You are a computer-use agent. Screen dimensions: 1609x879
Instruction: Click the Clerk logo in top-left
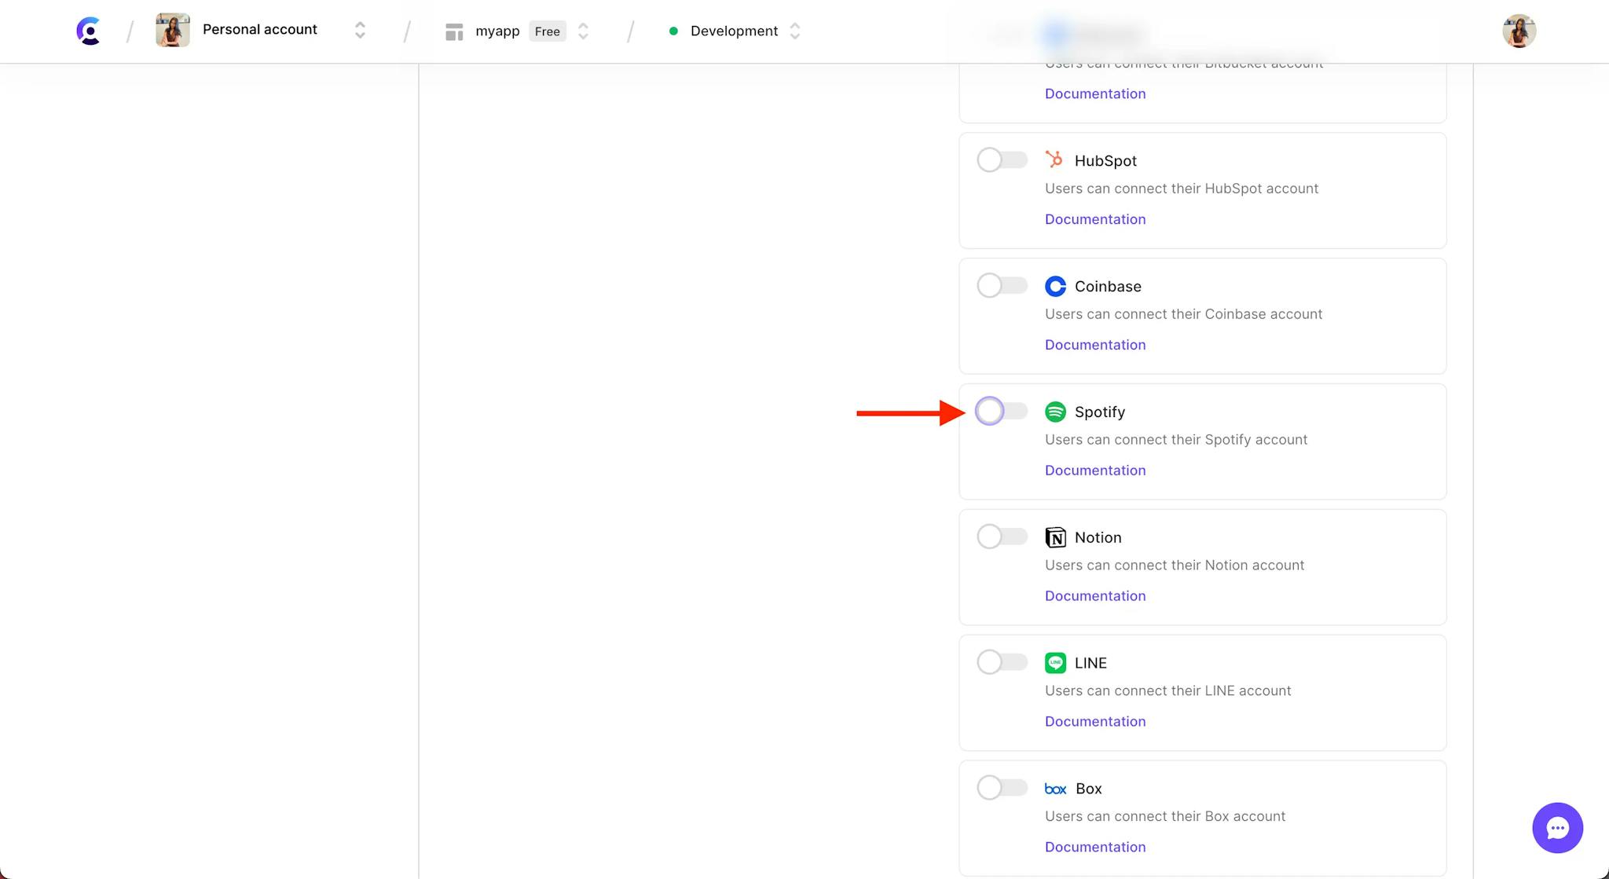pyautogui.click(x=89, y=31)
